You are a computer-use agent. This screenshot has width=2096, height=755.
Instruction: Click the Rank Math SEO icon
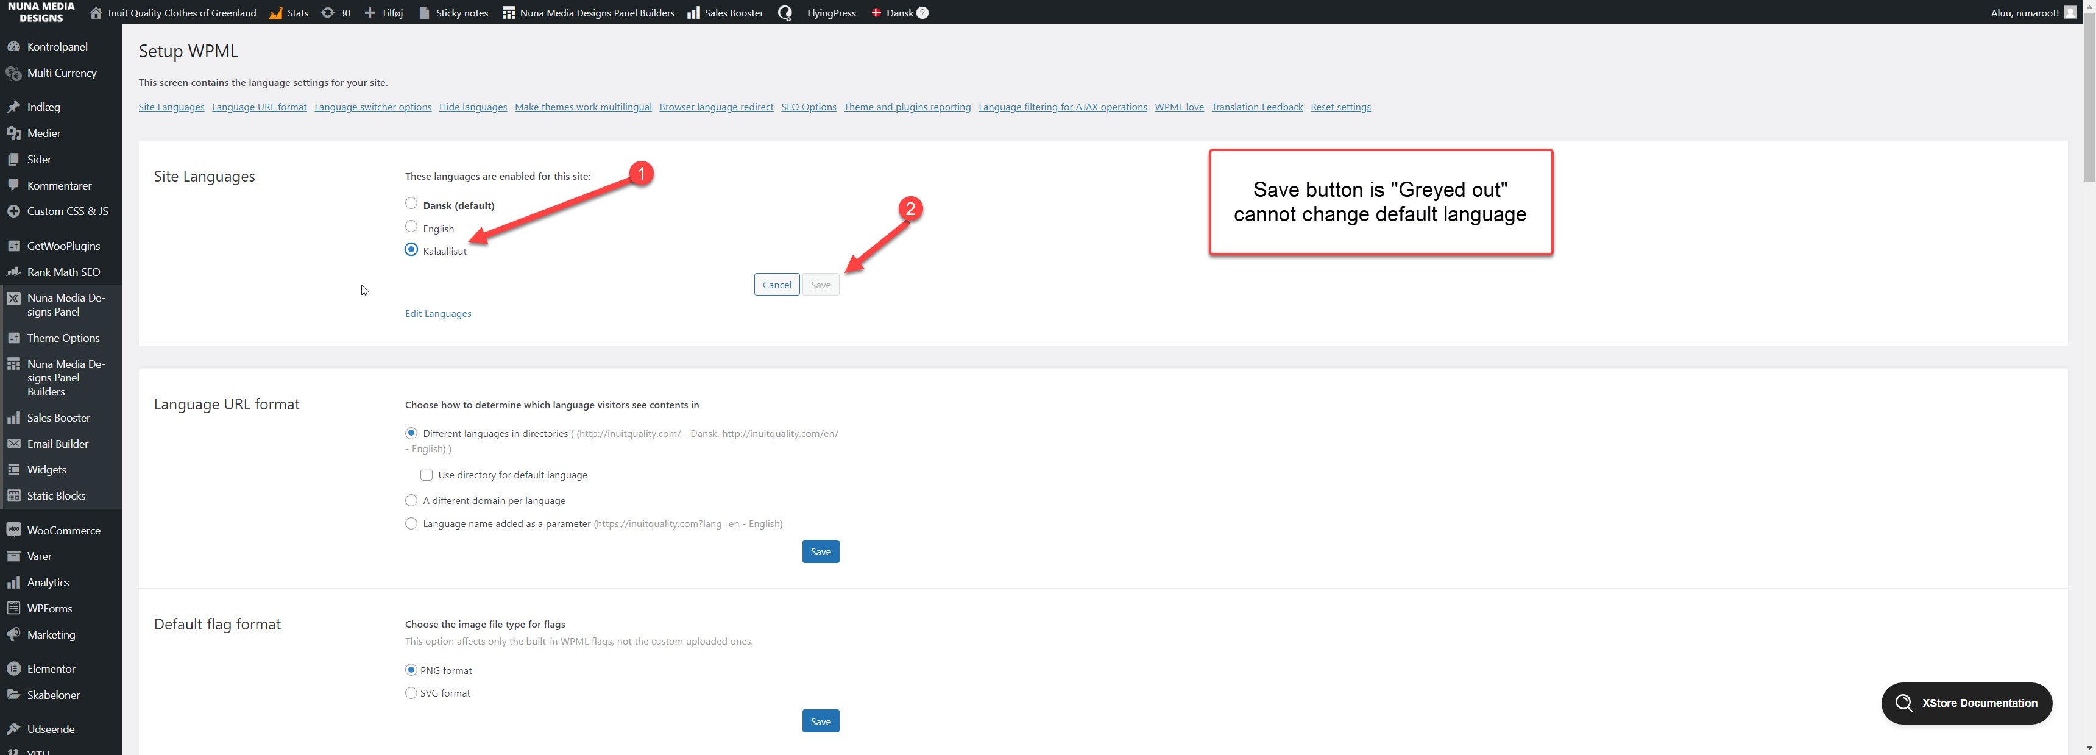[x=14, y=272]
